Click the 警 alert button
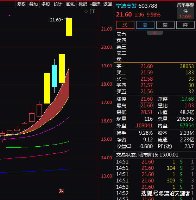 (185, 25)
